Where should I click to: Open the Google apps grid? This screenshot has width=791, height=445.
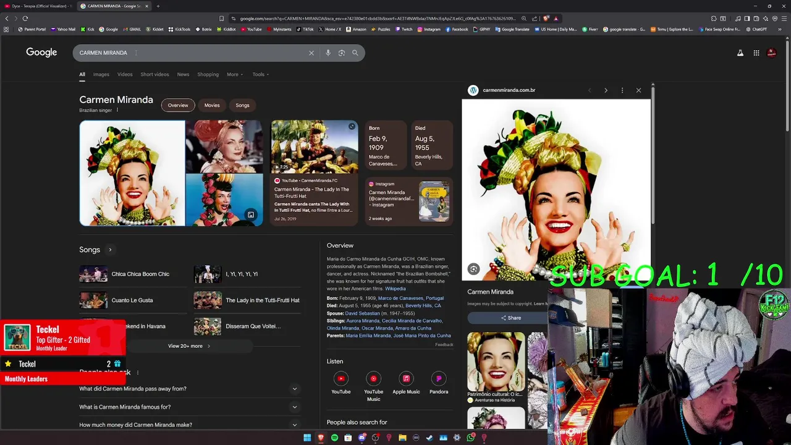point(756,53)
